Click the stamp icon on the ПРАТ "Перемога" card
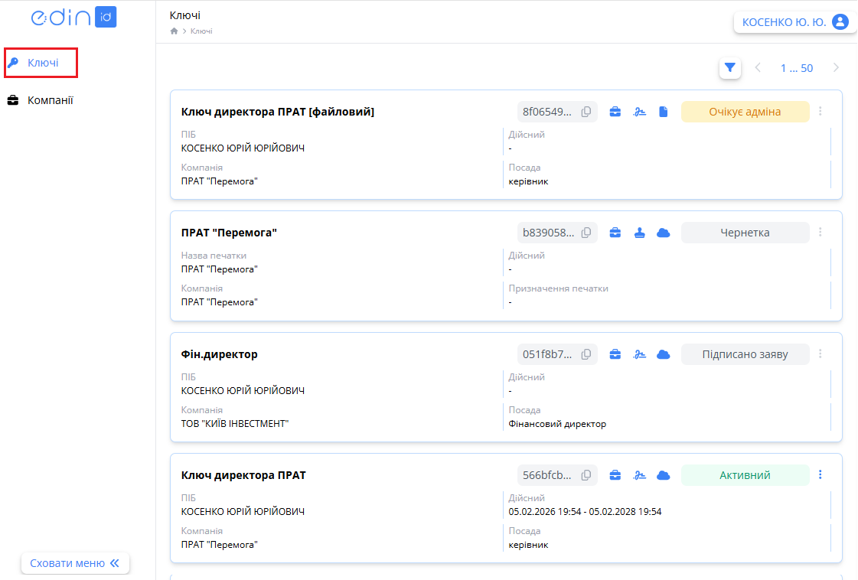858x580 pixels. pos(639,233)
